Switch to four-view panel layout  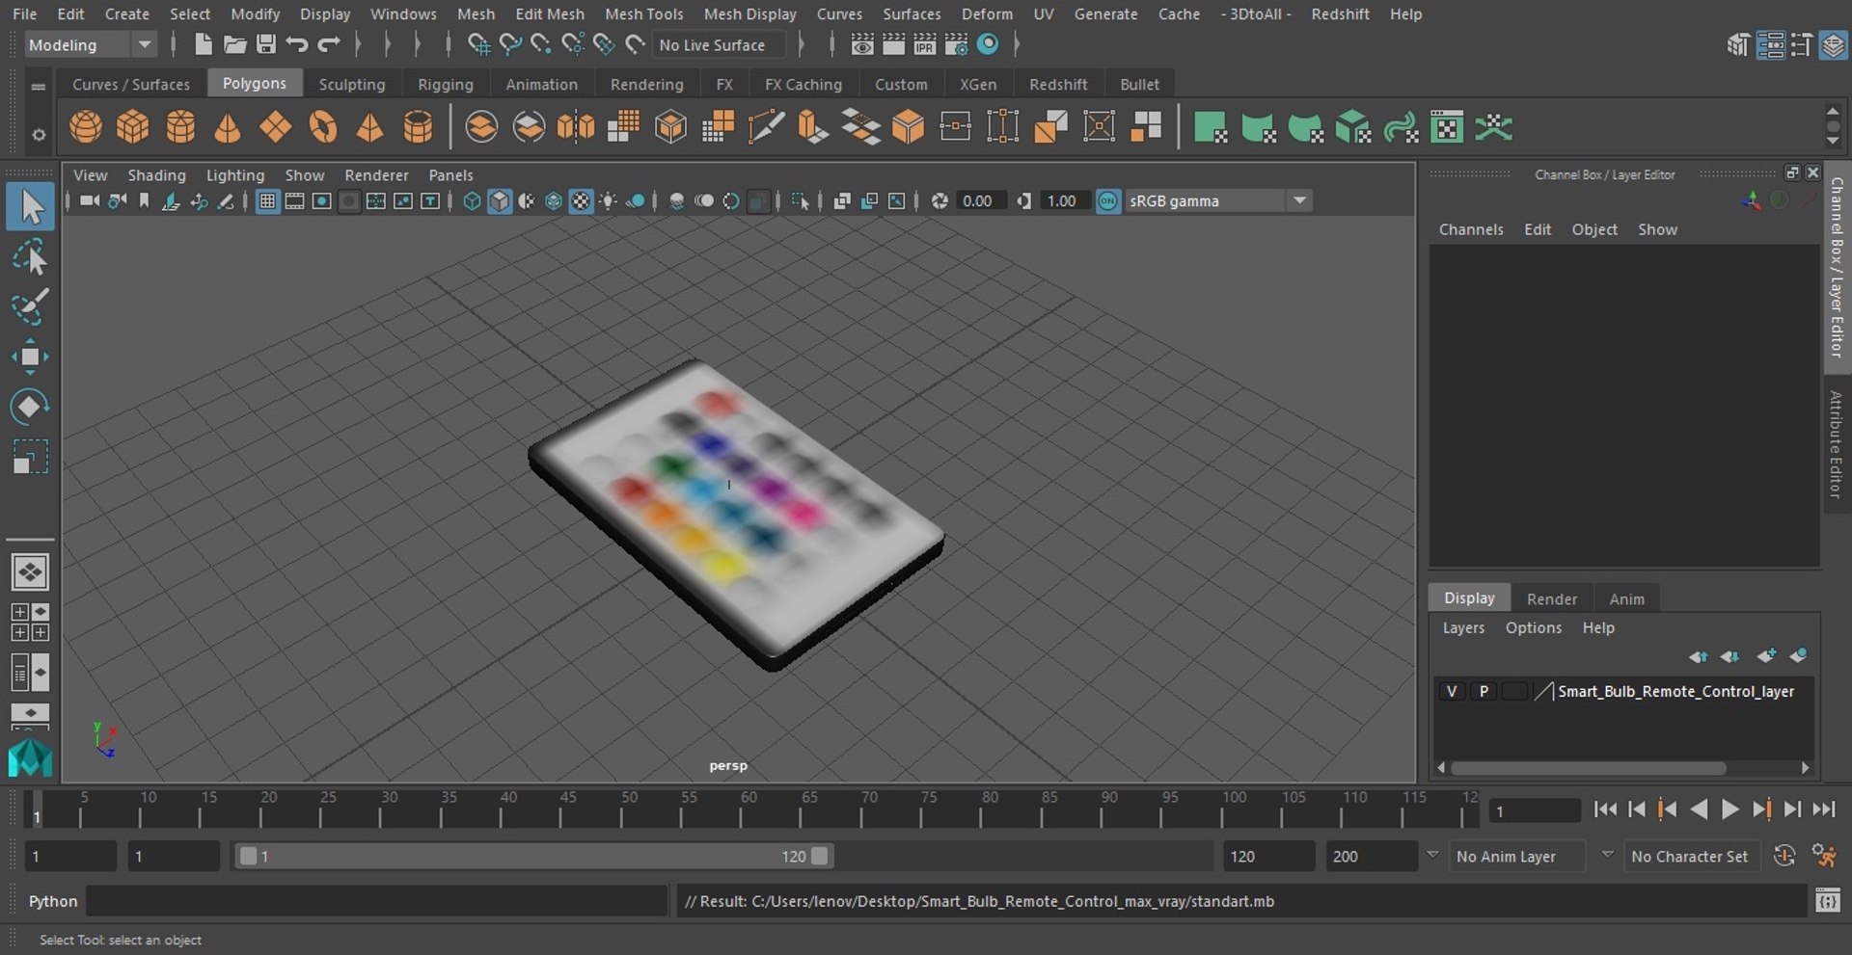click(30, 623)
